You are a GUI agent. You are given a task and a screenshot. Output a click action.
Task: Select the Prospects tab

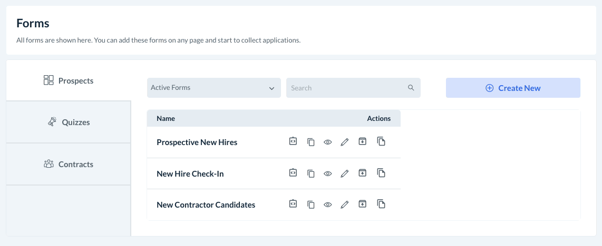click(x=69, y=80)
